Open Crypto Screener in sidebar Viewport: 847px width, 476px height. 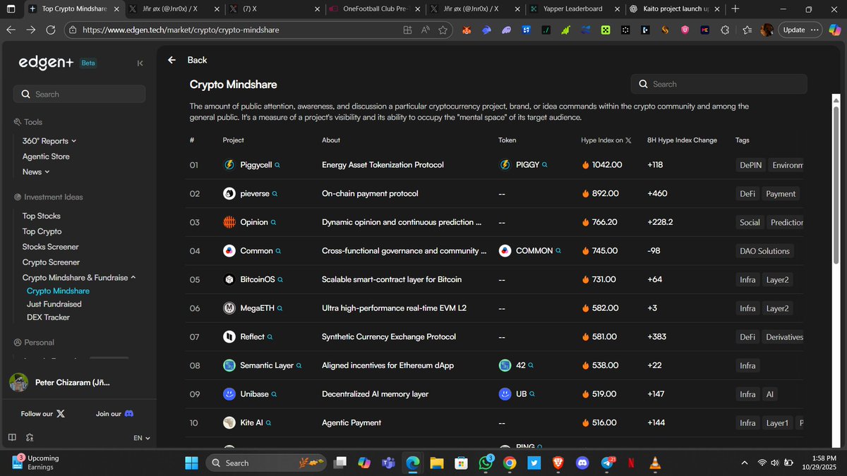52,262
